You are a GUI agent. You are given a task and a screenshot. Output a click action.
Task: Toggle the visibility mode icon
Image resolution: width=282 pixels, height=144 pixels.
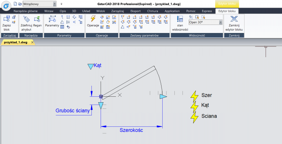click(191, 17)
